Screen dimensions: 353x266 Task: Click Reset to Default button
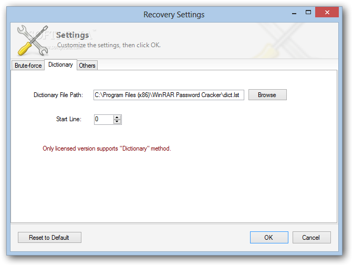(x=49, y=238)
